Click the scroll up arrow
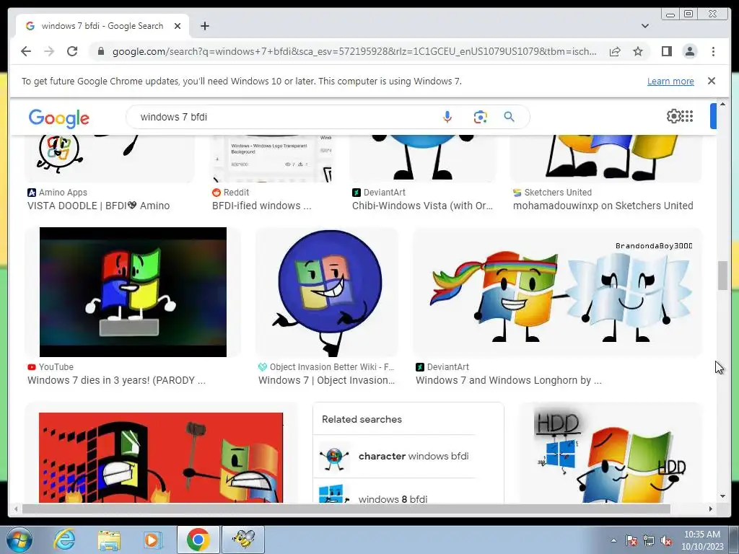Screen dimensions: 739x554 click(x=722, y=104)
